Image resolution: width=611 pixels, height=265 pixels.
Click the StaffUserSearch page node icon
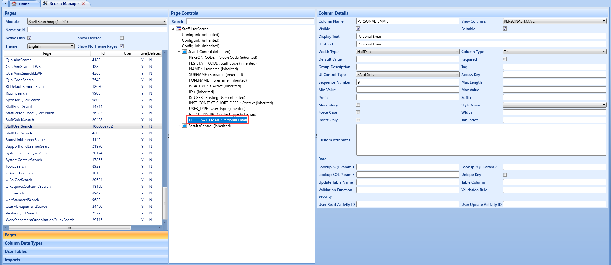coord(179,29)
